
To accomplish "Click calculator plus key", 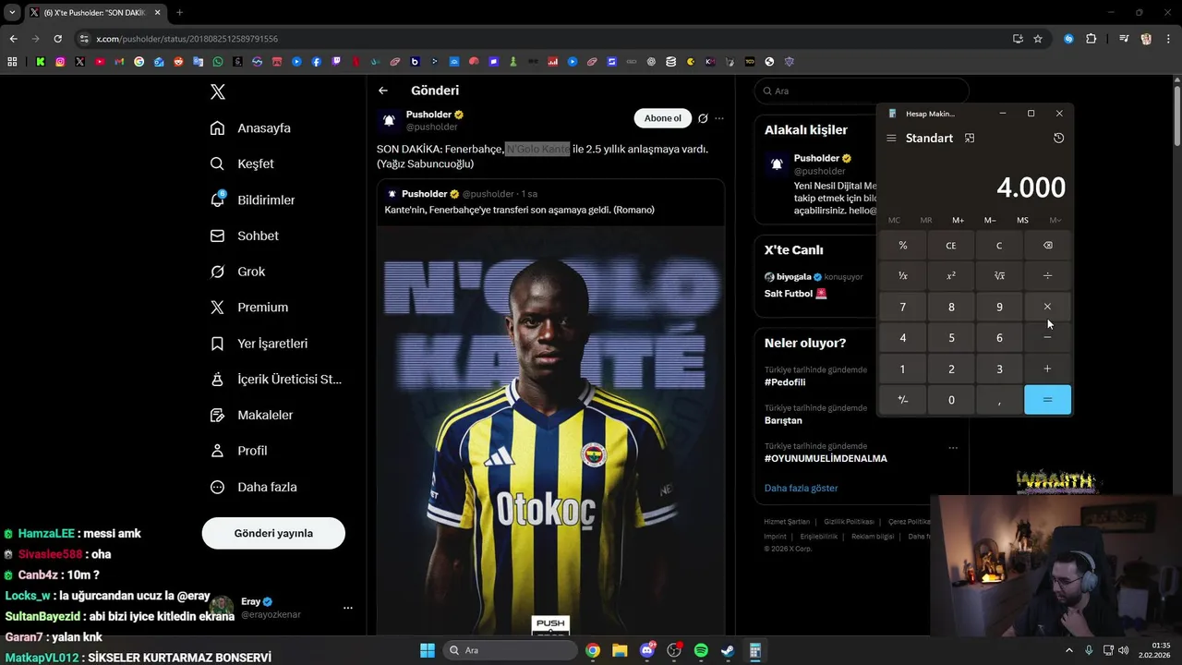I will (x=1047, y=369).
